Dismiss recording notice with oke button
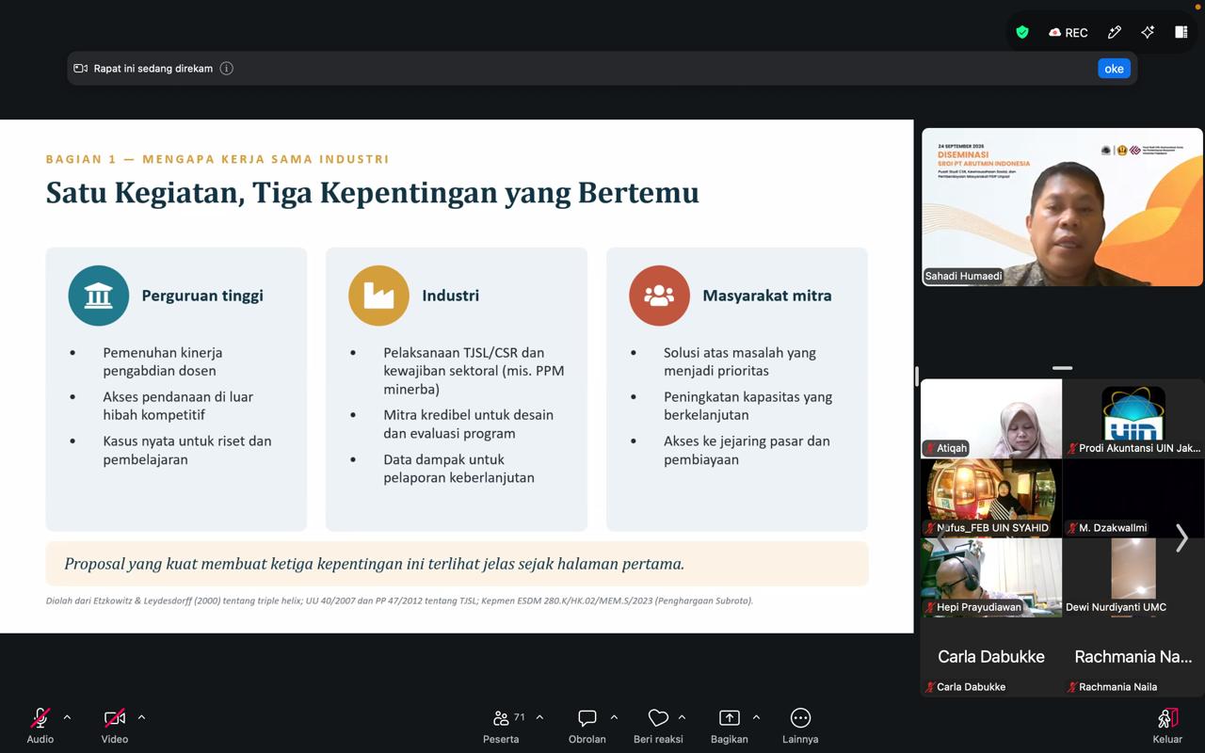The width and height of the screenshot is (1205, 753). pyautogui.click(x=1114, y=69)
